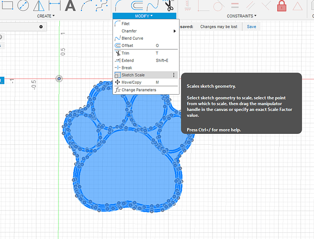Select the Polygon triangle tool
This screenshot has height=239, width=314.
39,5
